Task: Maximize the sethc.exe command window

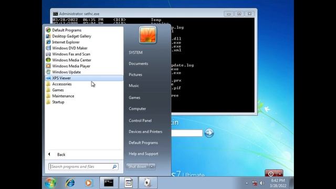Action: [239, 14]
